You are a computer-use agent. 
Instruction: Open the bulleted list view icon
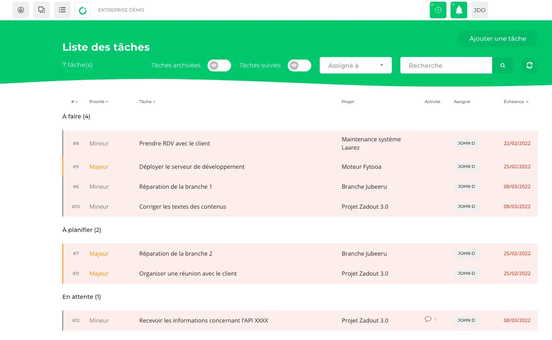coord(62,10)
